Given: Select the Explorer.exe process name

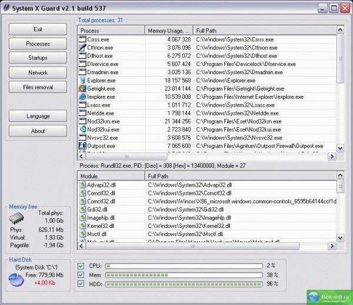Looking at the screenshot, I should point(101,81).
